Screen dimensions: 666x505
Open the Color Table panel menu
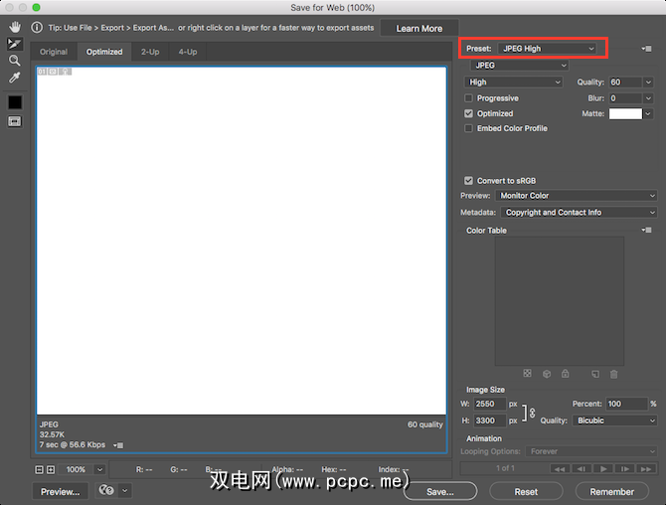[647, 231]
